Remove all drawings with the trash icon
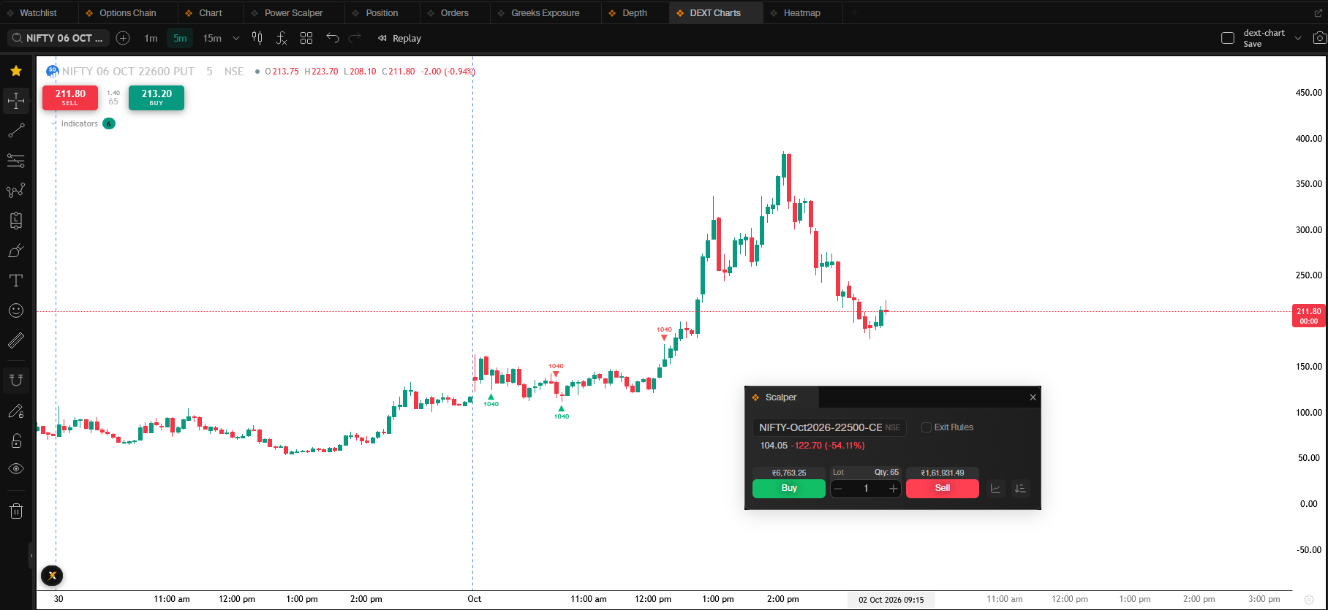The width and height of the screenshot is (1328, 610). pos(16,511)
